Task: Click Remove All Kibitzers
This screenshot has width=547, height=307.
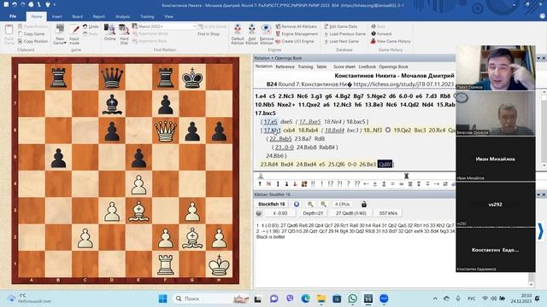Action: click(x=297, y=26)
